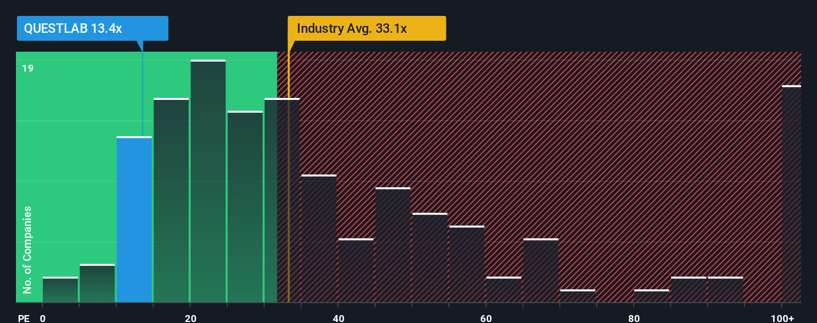Click the x-axis tick label 80
Image resolution: width=817 pixels, height=323 pixels.
tap(634, 318)
